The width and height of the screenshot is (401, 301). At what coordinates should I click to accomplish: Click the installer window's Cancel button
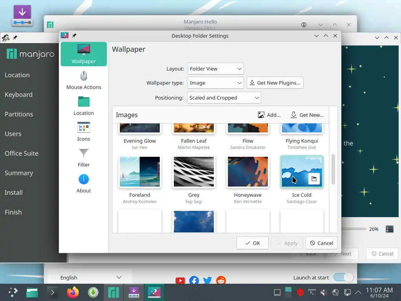tap(382, 254)
